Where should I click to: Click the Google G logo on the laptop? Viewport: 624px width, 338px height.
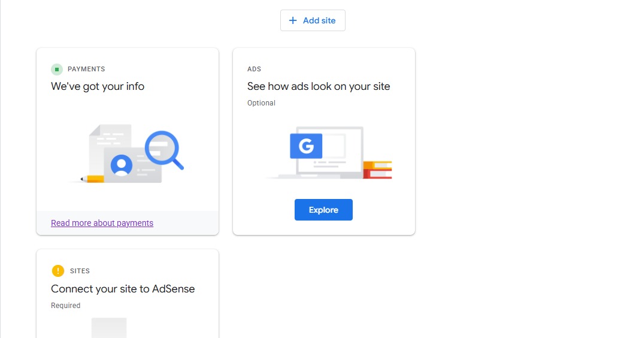(306, 146)
